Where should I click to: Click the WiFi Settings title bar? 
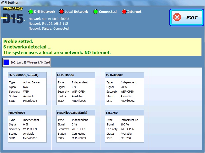[x=102, y=3]
